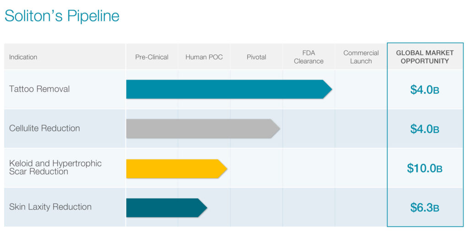Click the Soliton's Pipeline title

(62, 16)
